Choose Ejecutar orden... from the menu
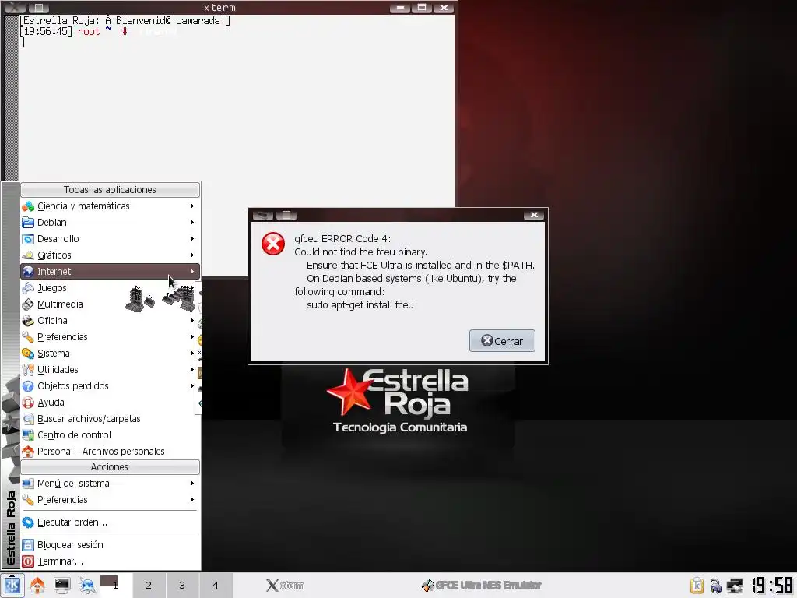Image resolution: width=797 pixels, height=598 pixels. coord(110,522)
